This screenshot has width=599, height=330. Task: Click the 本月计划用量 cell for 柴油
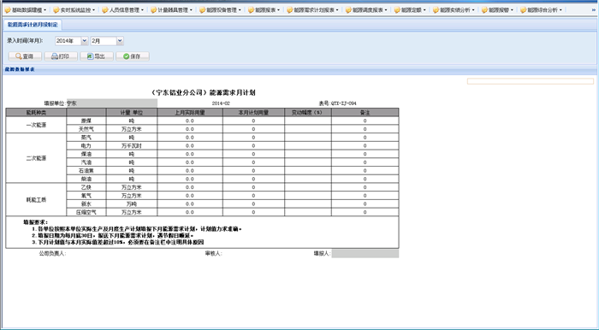pyautogui.click(x=253, y=179)
